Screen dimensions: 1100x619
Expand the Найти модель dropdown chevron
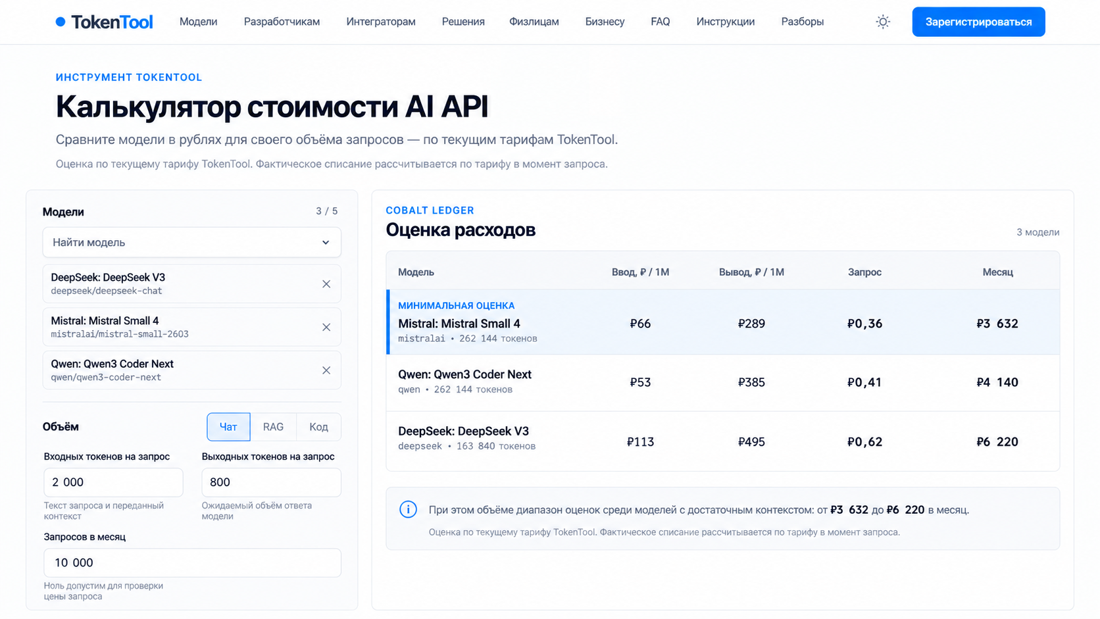tap(326, 243)
